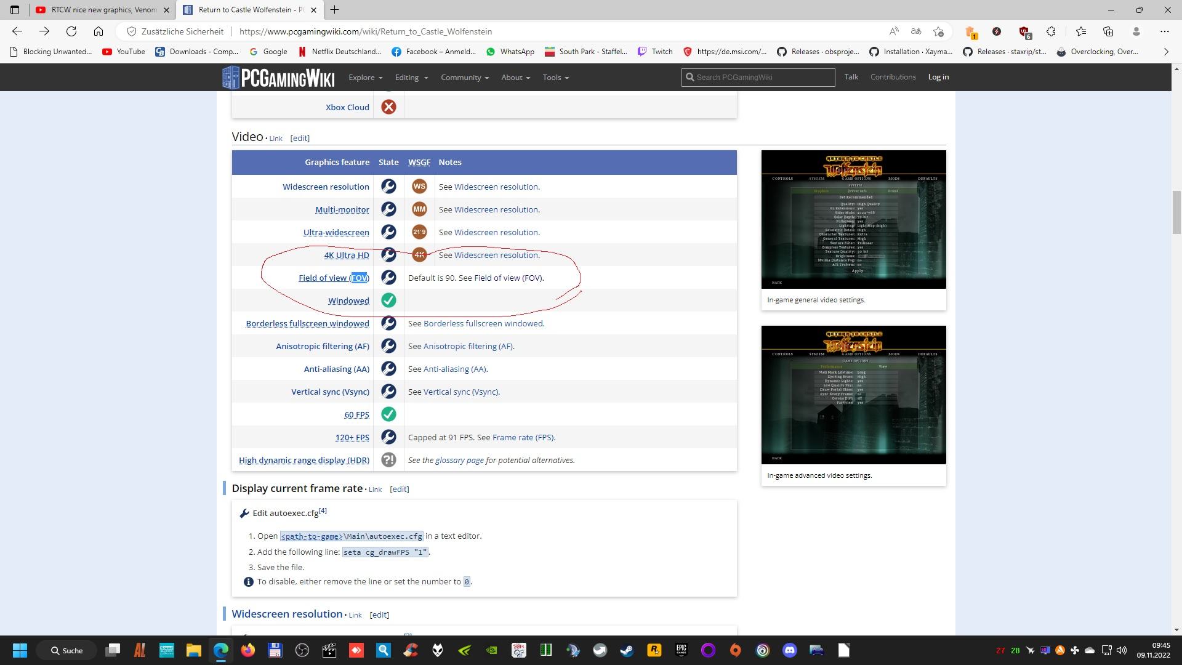Click Widescreen resolution section Link anchor

[x=355, y=615]
